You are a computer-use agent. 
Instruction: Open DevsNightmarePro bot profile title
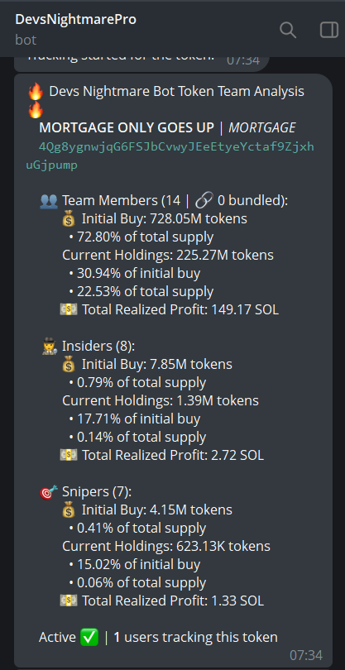[75, 19]
